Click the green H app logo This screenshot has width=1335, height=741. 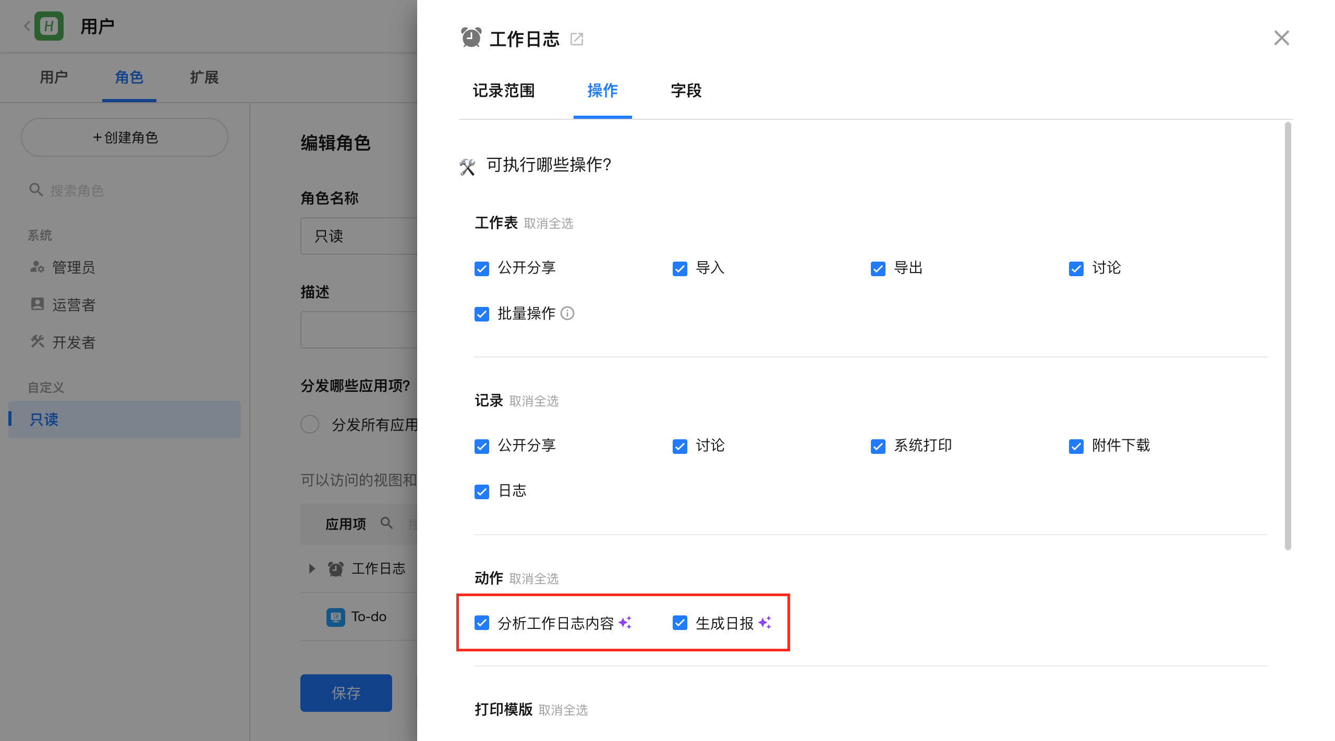49,26
